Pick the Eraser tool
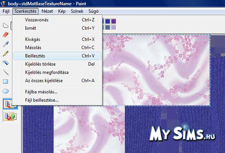This screenshot has width=225, height=153. click(x=6, y=35)
